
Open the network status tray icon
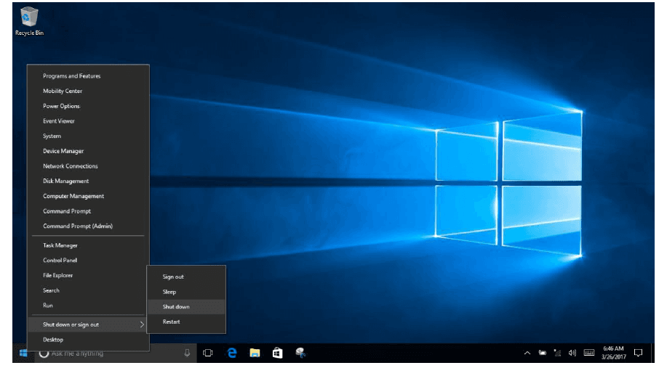point(557,353)
